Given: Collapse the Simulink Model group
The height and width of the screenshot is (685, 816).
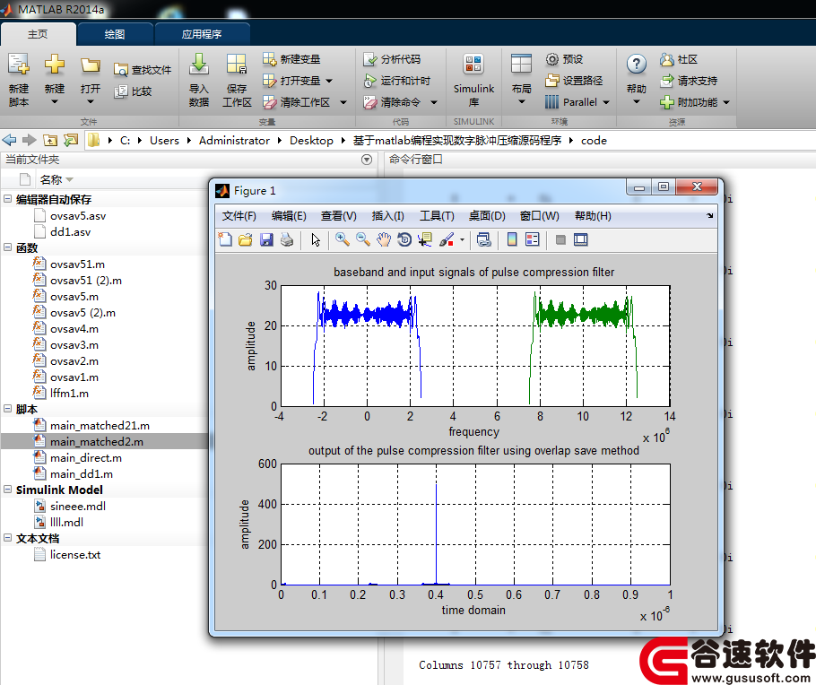Looking at the screenshot, I should tap(7, 490).
